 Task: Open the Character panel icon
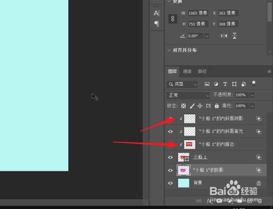pyautogui.click(x=157, y=13)
